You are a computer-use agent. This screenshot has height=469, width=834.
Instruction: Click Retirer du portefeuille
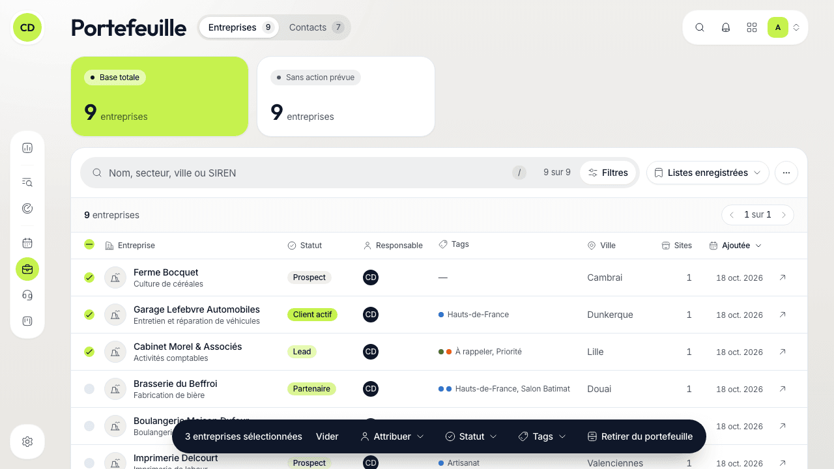(x=640, y=436)
